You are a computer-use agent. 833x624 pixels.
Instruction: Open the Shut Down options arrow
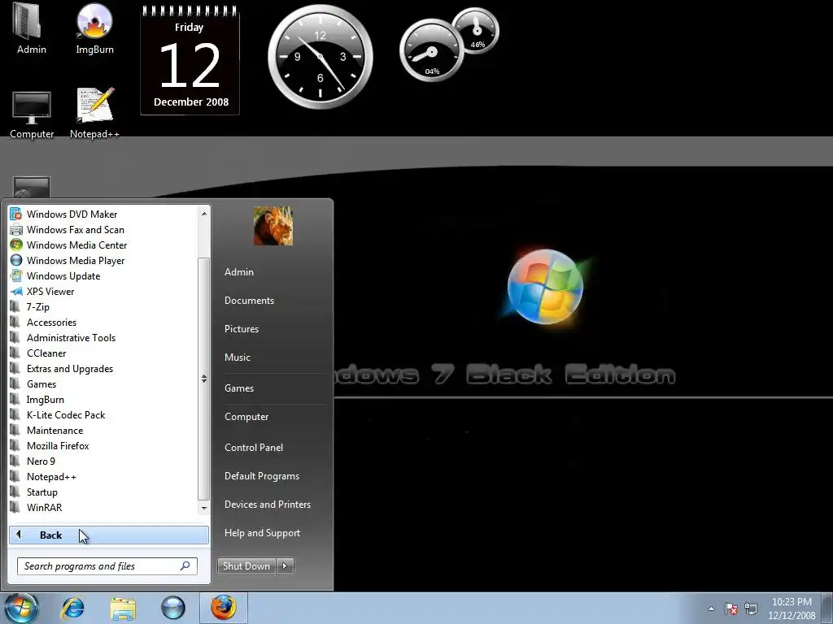pos(285,566)
